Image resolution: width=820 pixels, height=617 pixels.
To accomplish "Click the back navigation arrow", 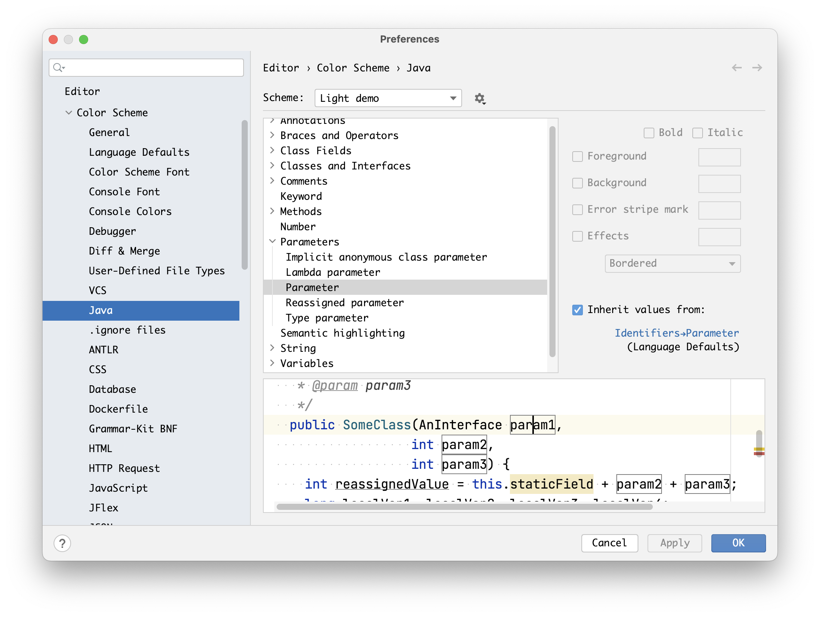I will pos(737,67).
